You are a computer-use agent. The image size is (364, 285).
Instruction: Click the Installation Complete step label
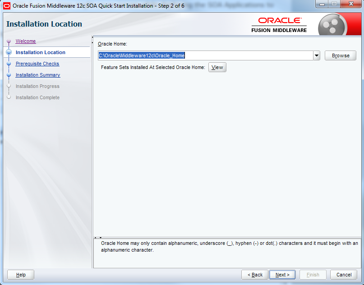point(37,97)
